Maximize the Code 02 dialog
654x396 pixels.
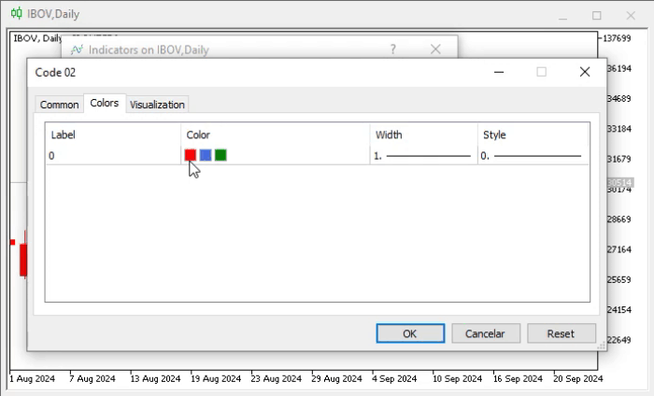[541, 72]
